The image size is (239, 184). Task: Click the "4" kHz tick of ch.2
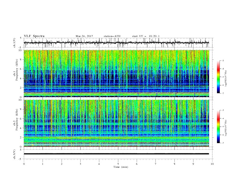(x=21, y=128)
